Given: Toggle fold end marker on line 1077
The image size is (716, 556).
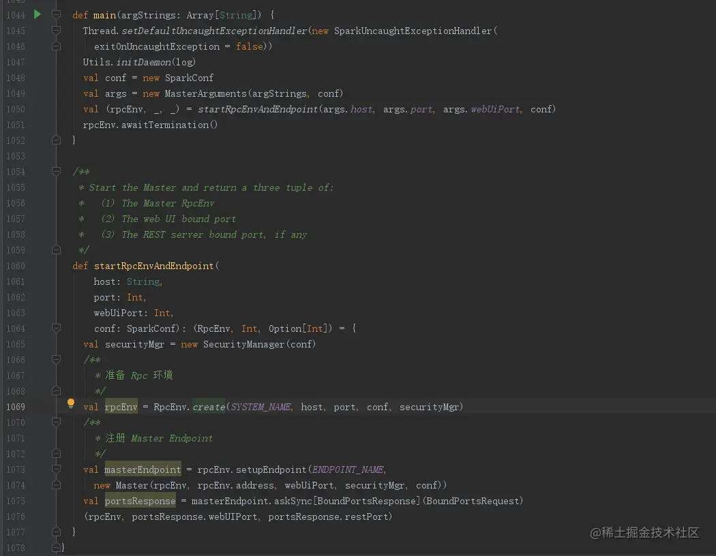Looking at the screenshot, I should 56,532.
